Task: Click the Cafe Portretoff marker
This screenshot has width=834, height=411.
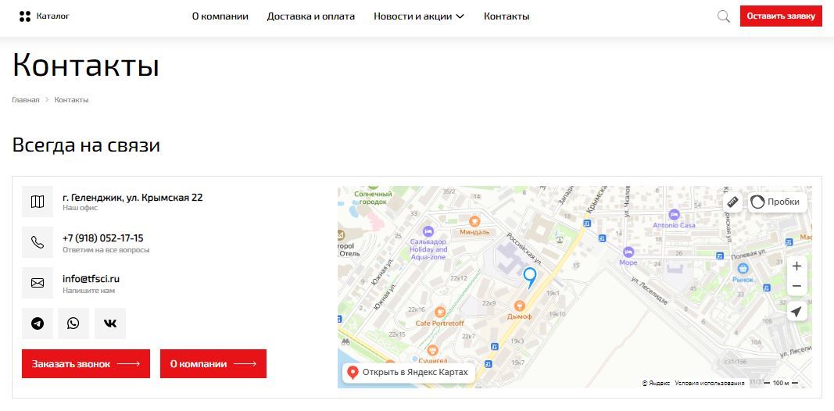Action: (x=440, y=312)
